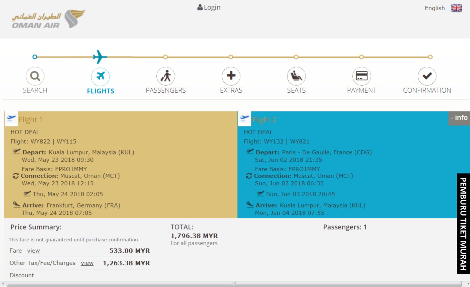Click the scrollbar right arrow

(x=468, y=284)
